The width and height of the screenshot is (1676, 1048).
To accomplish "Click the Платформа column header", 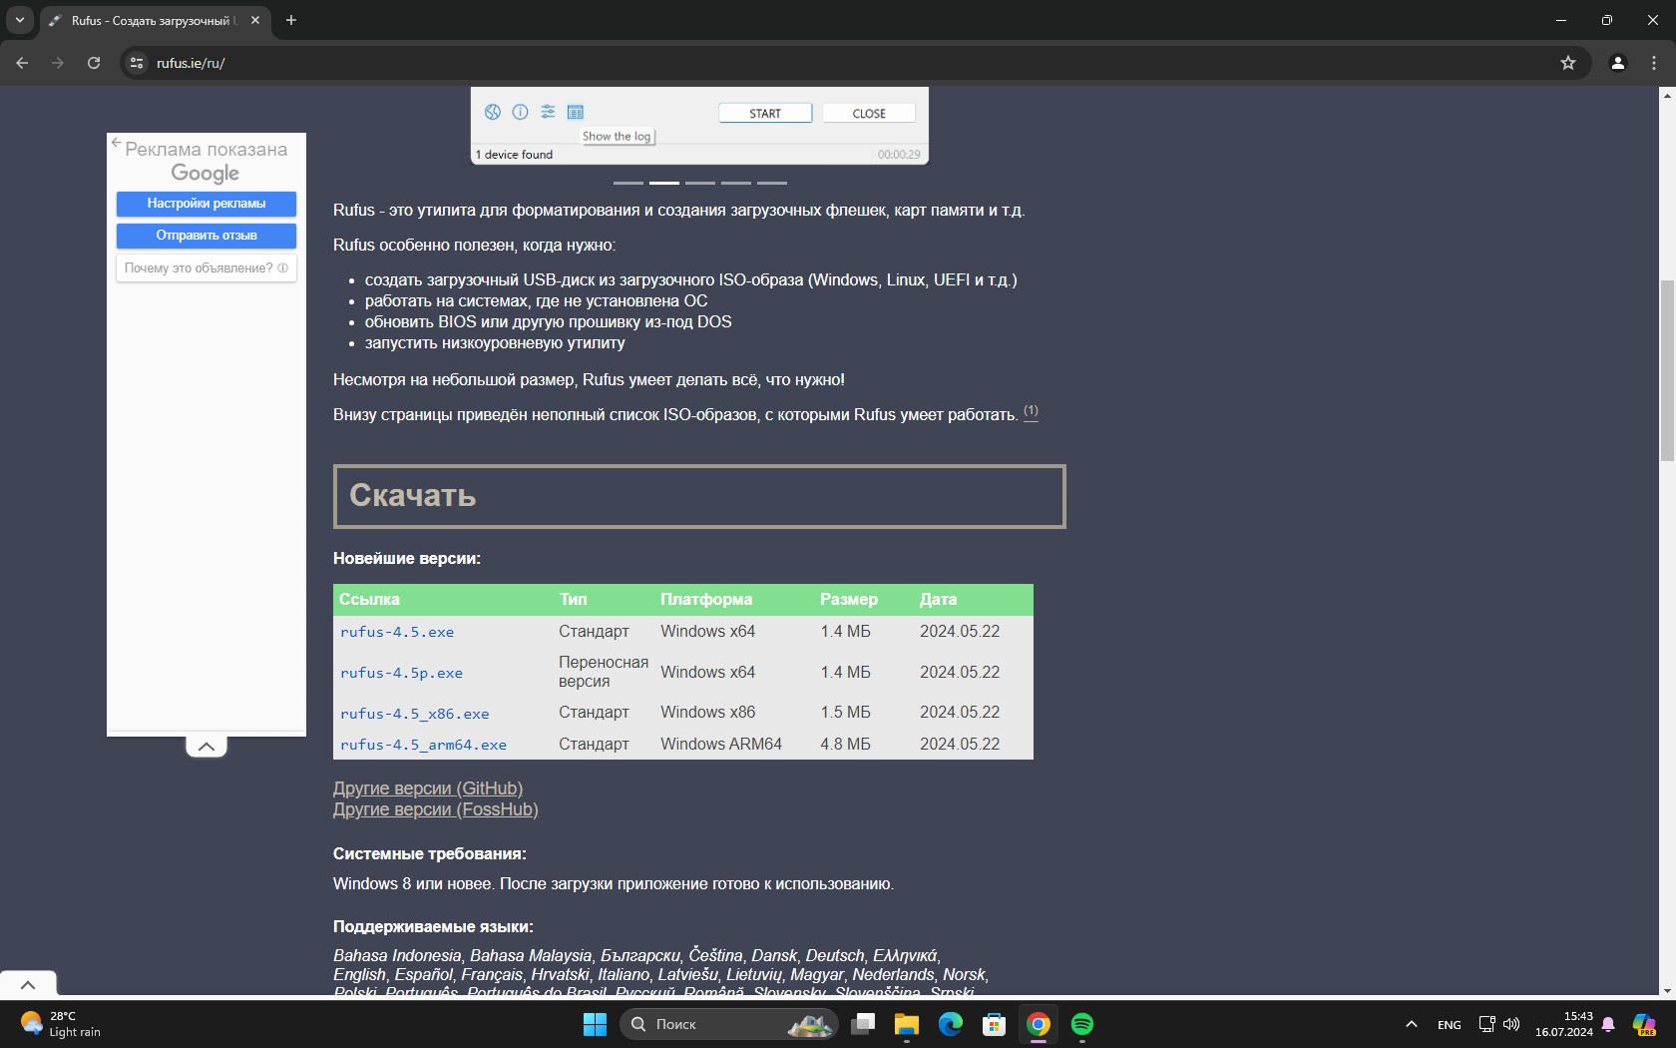I will point(706,599).
